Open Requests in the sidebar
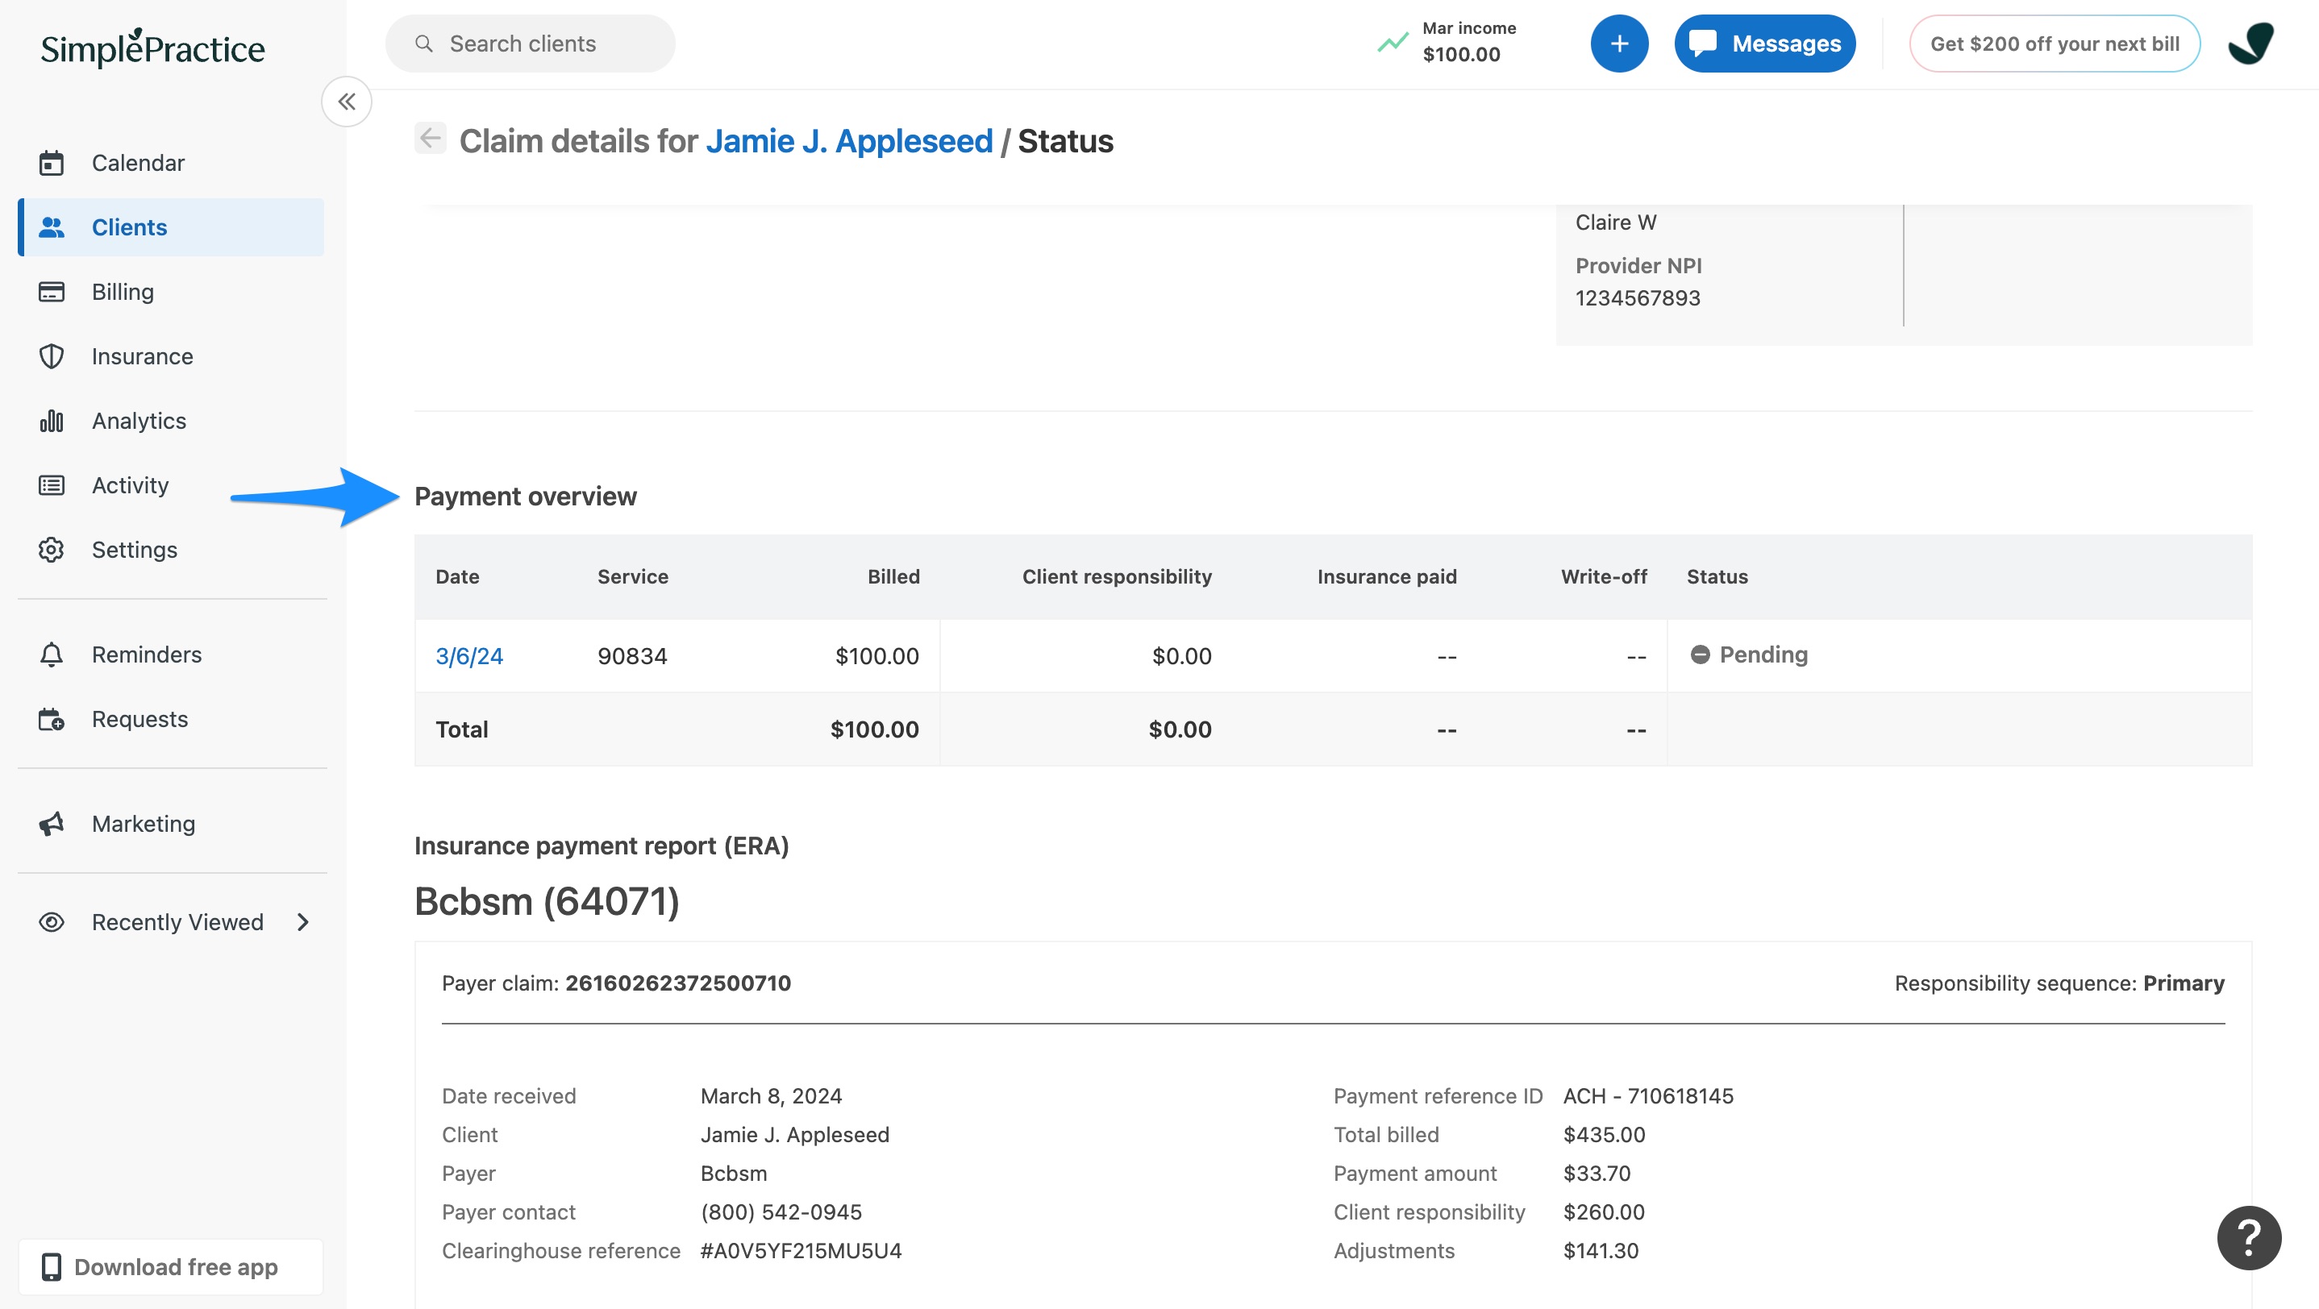Viewport: 2319px width, 1309px height. (x=171, y=719)
